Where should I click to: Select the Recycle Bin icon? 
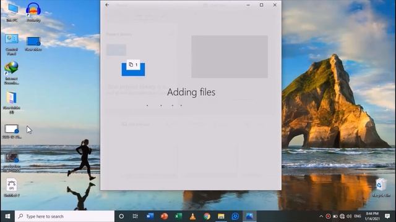tap(381, 187)
